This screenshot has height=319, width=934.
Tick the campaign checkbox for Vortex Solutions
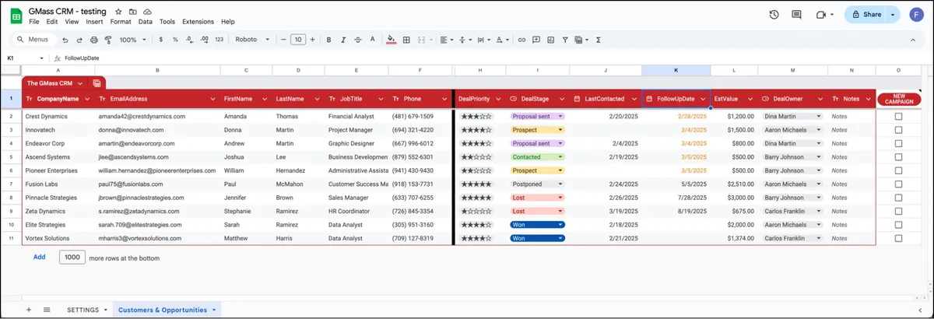[x=898, y=238]
